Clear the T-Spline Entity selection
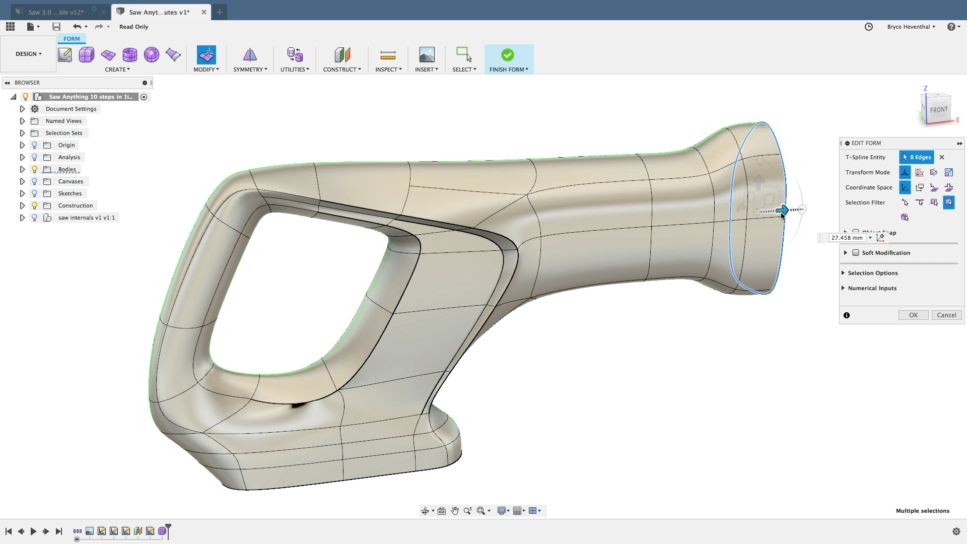Viewport: 967px width, 544px height. coord(942,157)
